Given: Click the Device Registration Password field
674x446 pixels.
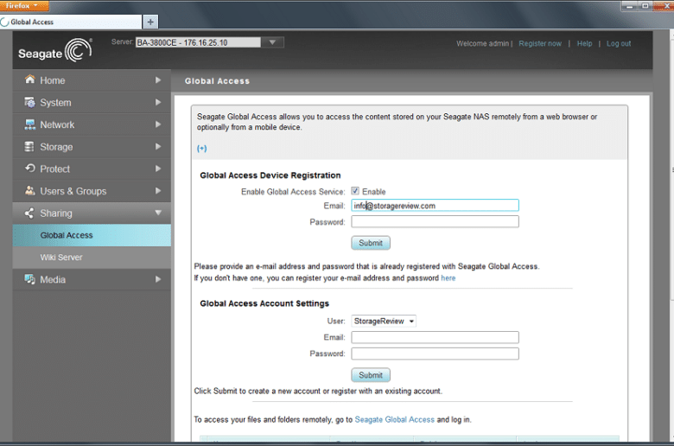Looking at the screenshot, I should pyautogui.click(x=435, y=221).
